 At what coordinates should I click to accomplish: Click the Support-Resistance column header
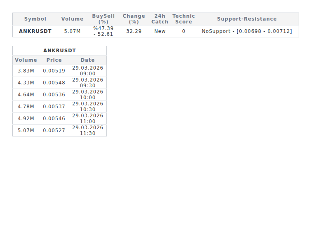tap(247, 19)
